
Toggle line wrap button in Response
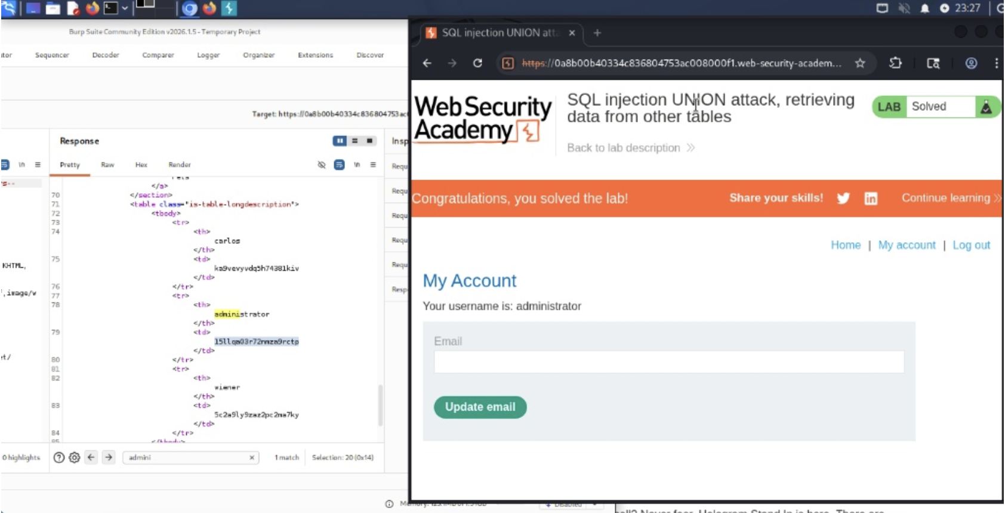pyautogui.click(x=339, y=165)
